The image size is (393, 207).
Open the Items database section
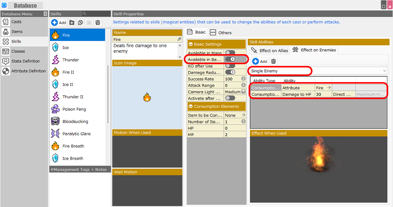pos(17,31)
